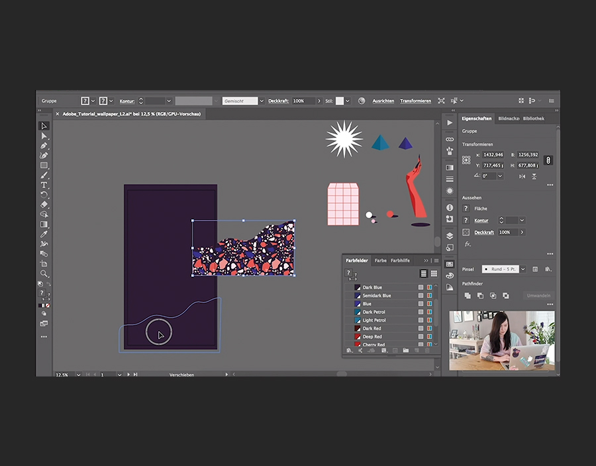This screenshot has height=466, width=596.
Task: Switch to Farbe tab
Action: tap(381, 261)
